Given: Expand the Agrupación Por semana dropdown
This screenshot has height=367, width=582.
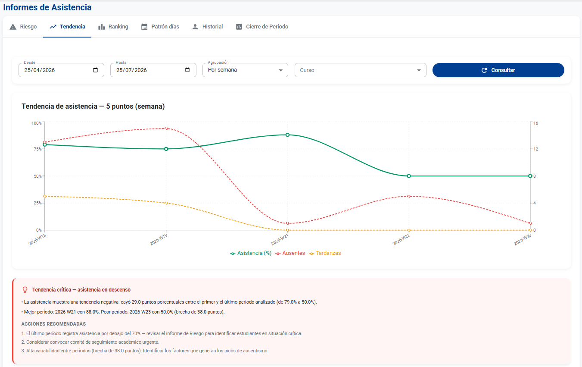Looking at the screenshot, I should [x=245, y=70].
